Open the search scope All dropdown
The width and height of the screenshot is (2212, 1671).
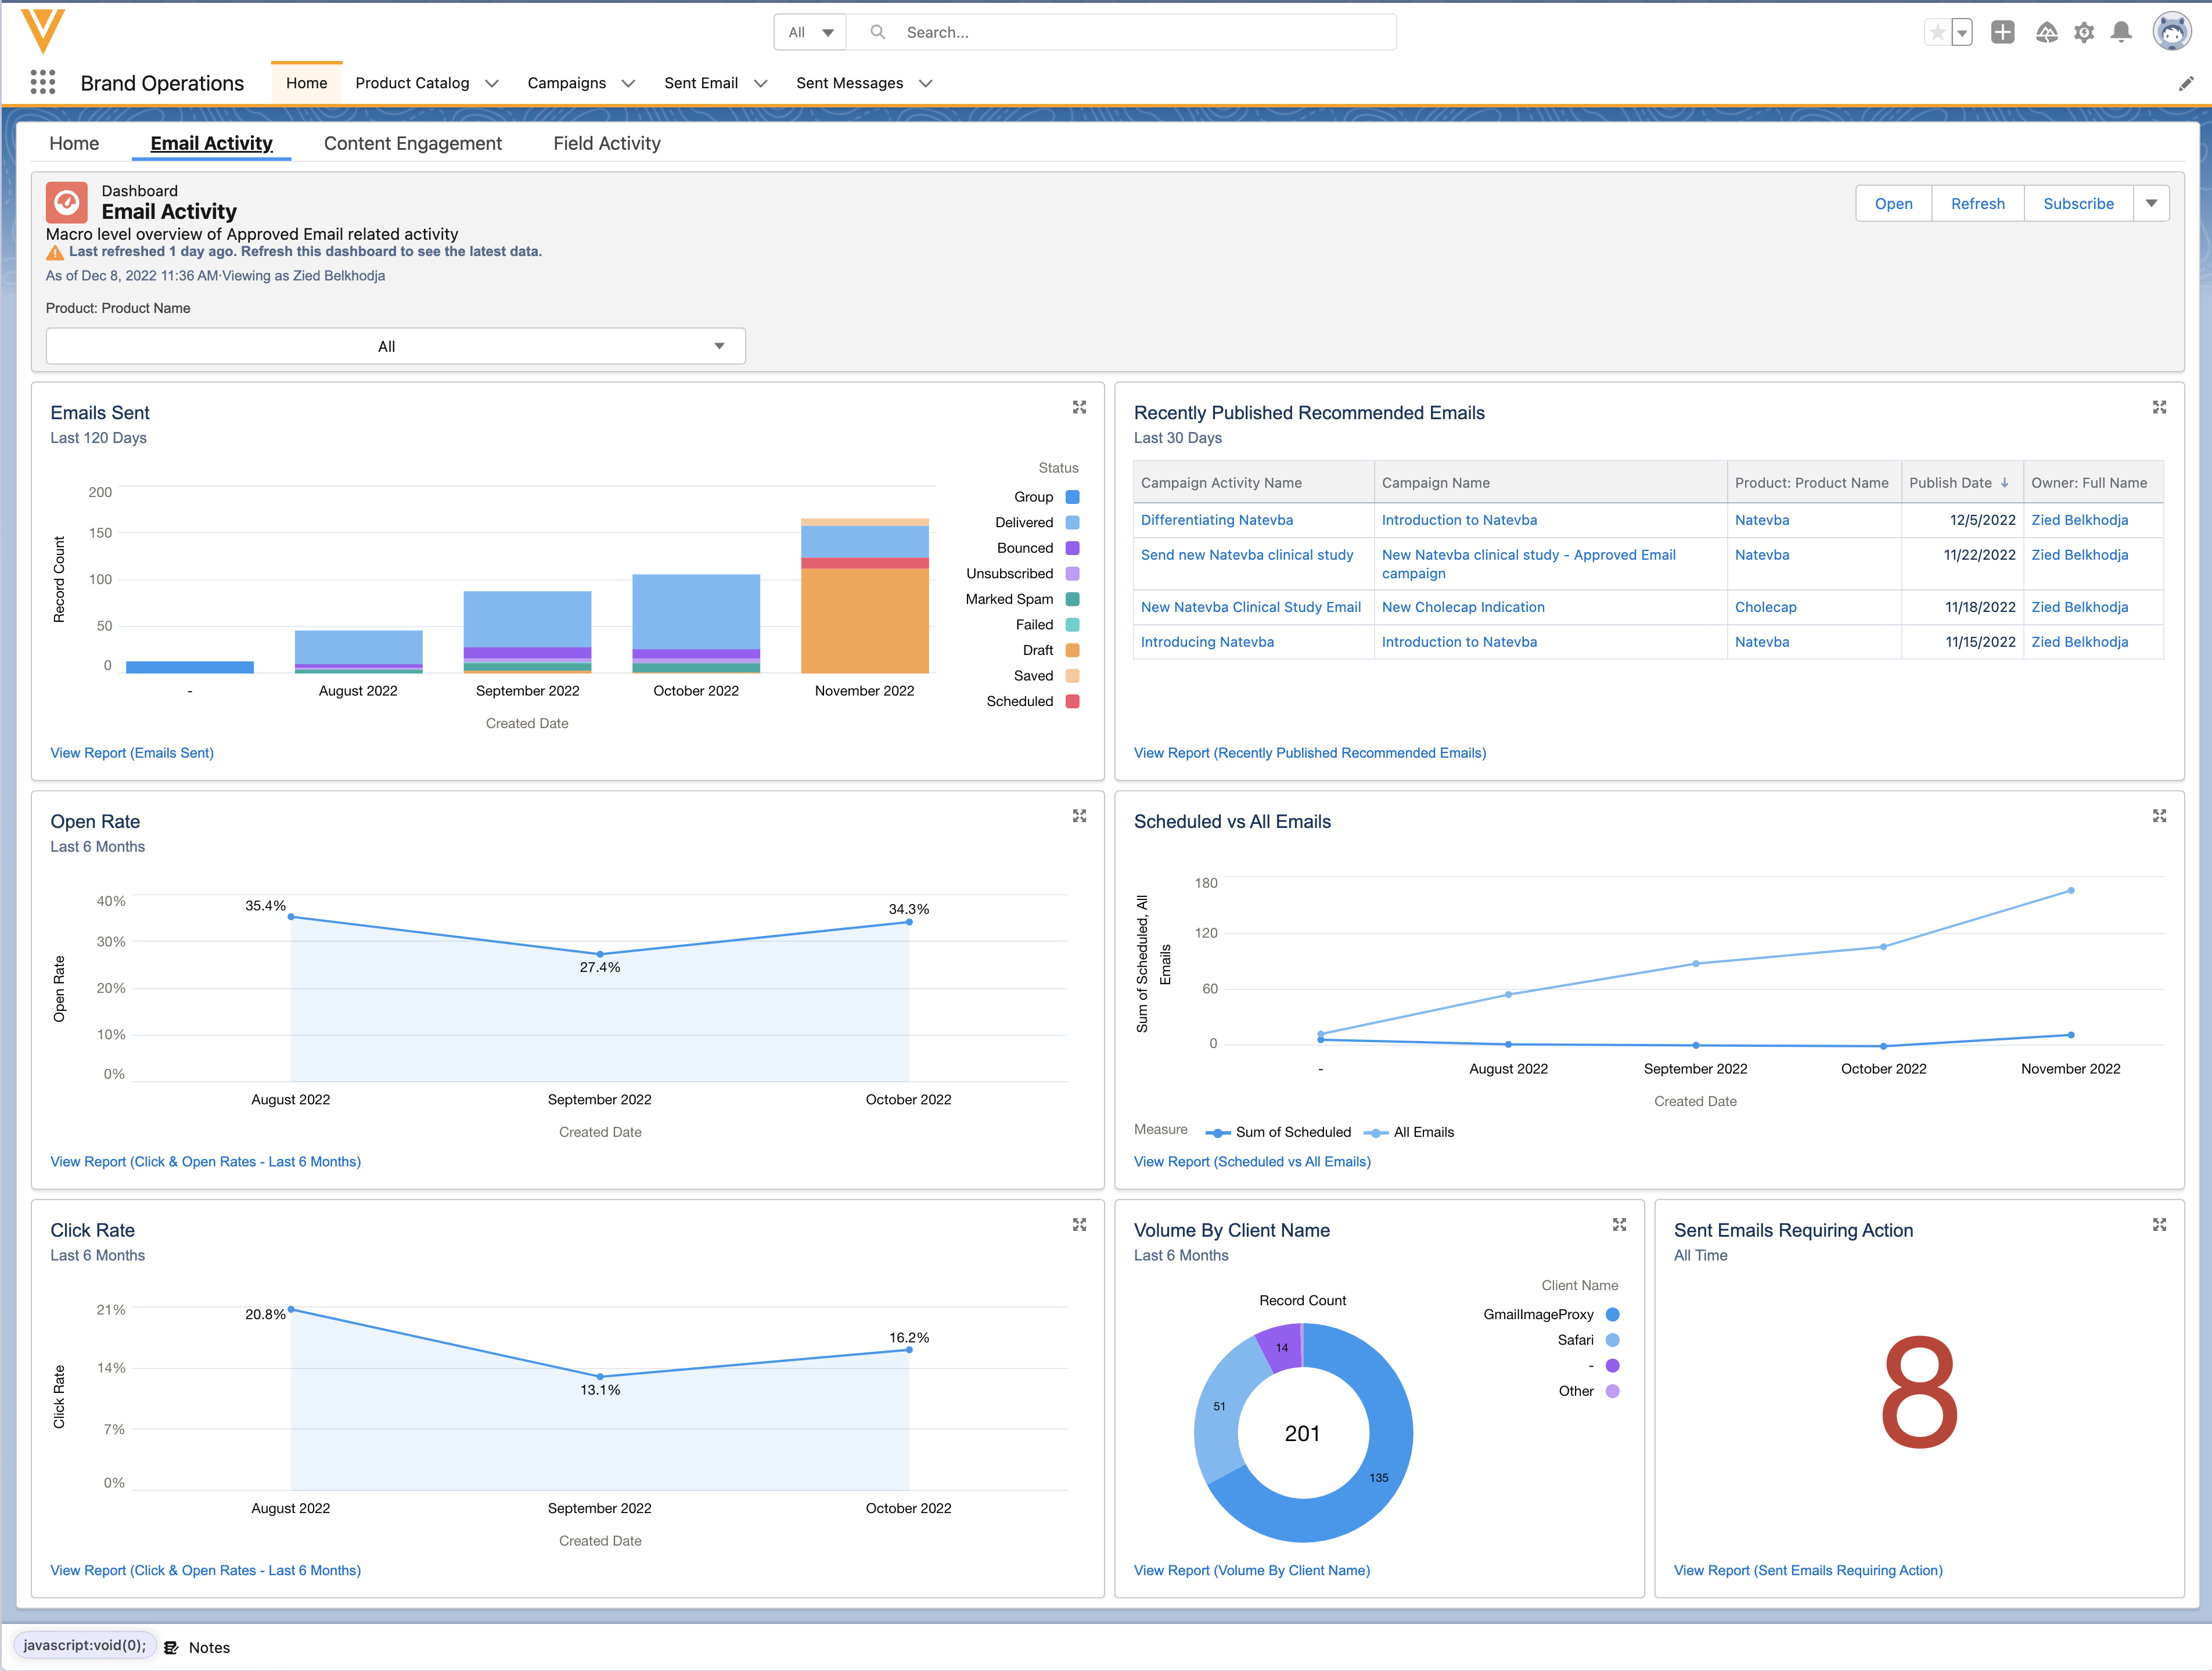tap(810, 32)
